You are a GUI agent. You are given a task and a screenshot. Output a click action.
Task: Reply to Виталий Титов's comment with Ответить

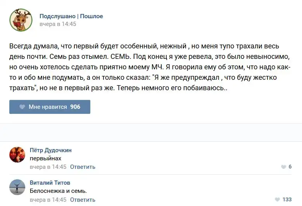83,200
